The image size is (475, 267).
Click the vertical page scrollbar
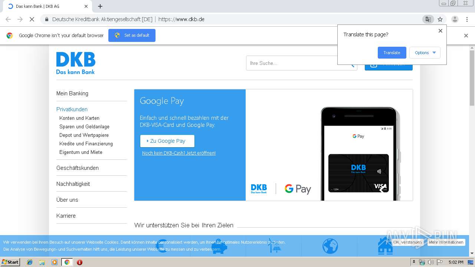pos(472,78)
